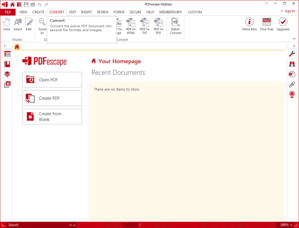Choose PDF to HTML conversion

(131, 26)
